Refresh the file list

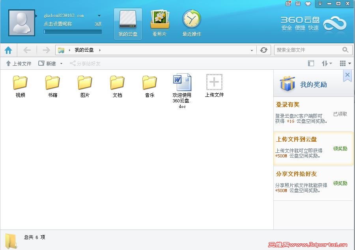pyautogui.click(x=263, y=50)
